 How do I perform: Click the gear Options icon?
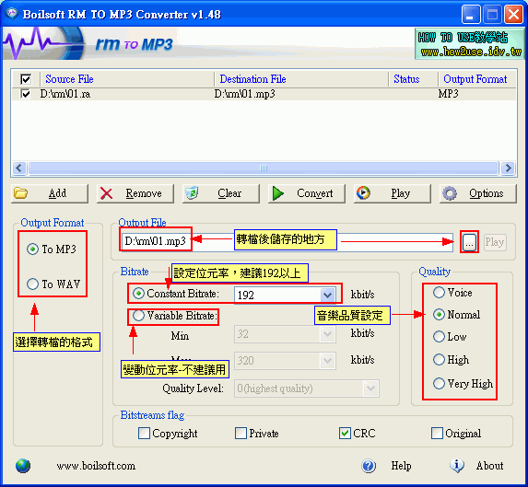(x=450, y=193)
